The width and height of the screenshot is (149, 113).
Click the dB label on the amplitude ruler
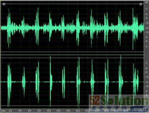pyautogui.click(x=146, y=2)
